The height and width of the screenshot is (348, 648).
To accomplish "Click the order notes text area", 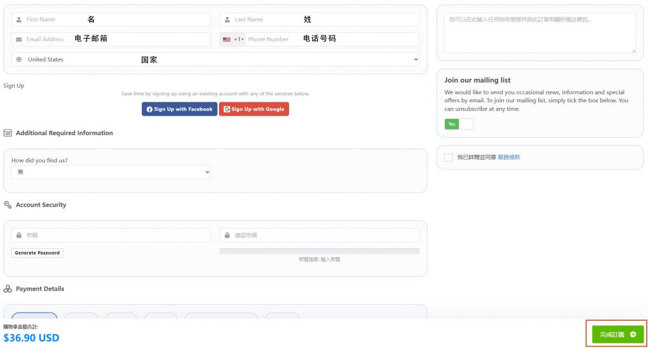I will pyautogui.click(x=539, y=33).
